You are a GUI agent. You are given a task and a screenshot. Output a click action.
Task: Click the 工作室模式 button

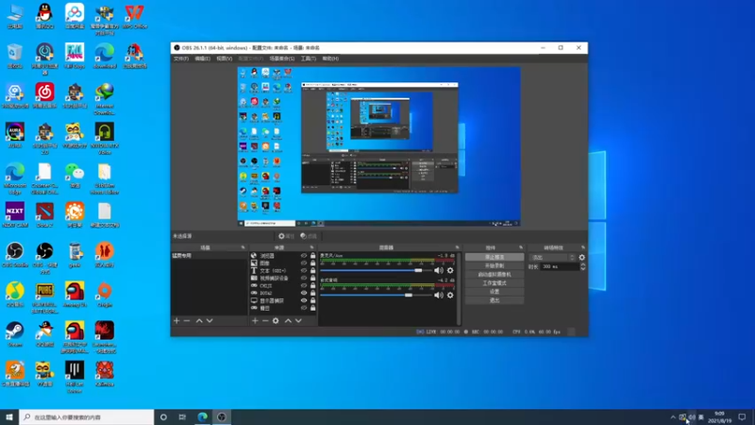tap(495, 283)
